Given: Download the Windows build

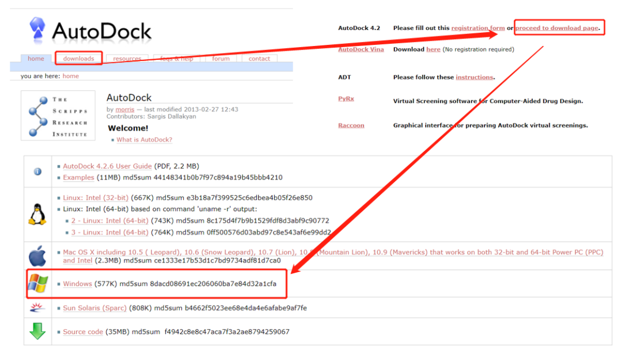Looking at the screenshot, I should coord(77,284).
